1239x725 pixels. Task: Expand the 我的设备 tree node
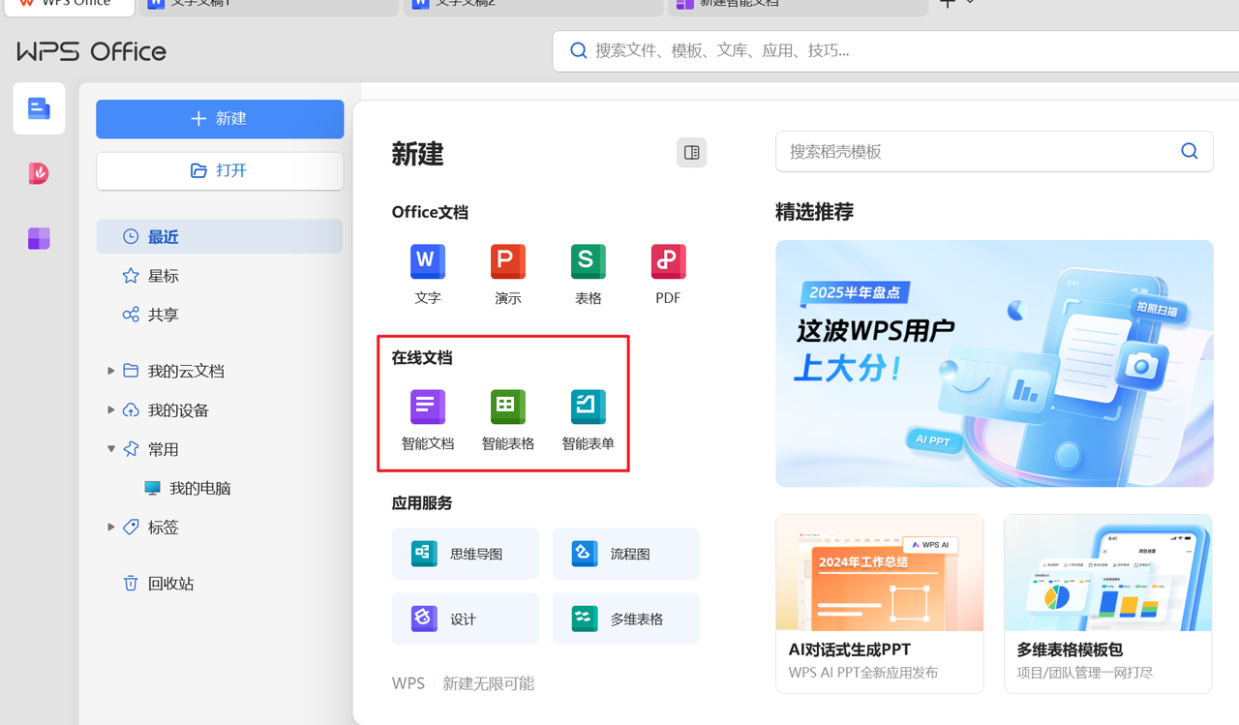111,410
